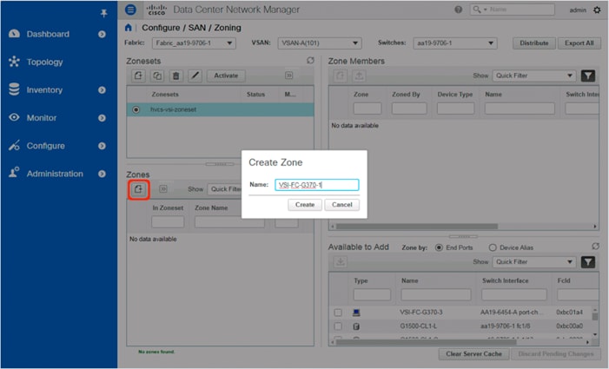The height and width of the screenshot is (369, 609).
Task: Open the Zones Quick Filter dropdown
Action: [x=224, y=189]
